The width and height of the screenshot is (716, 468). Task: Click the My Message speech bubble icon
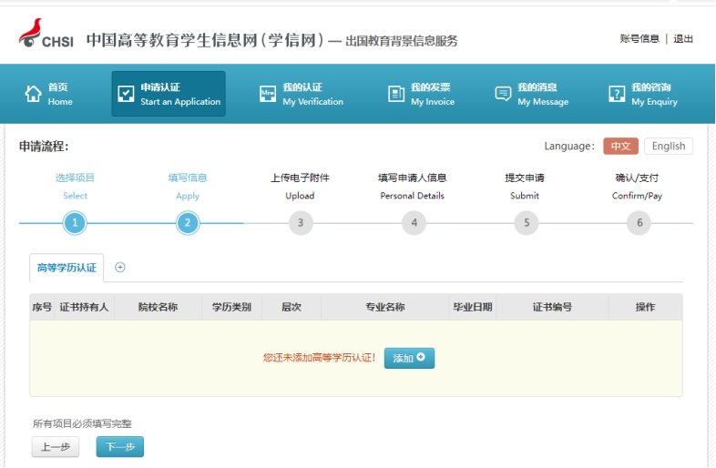point(503,94)
